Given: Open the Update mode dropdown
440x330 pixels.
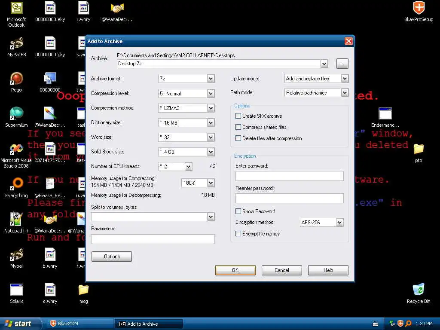Looking at the screenshot, I should coord(345,79).
